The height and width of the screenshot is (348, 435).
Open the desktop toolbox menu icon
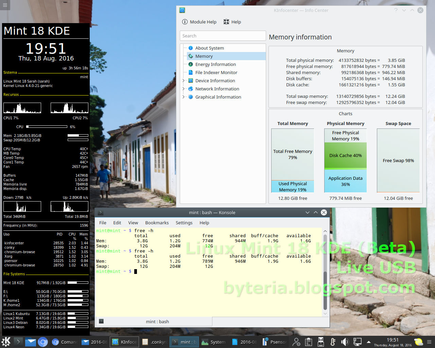pyautogui.click(x=5, y=5)
